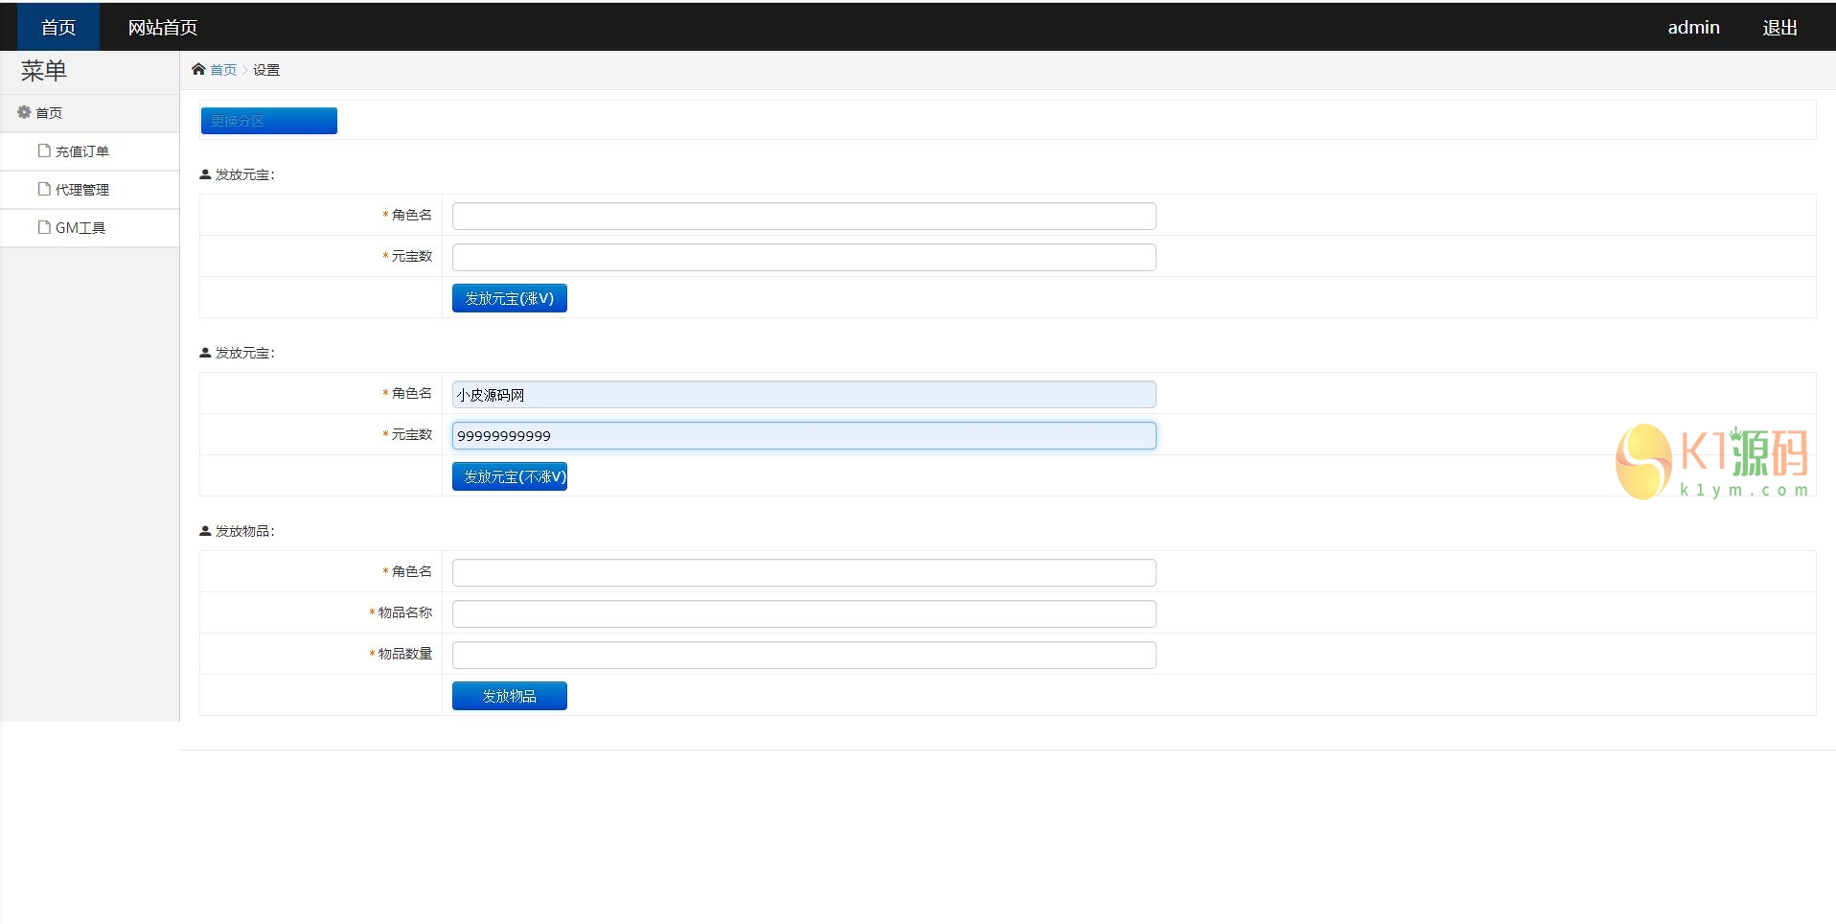Focus the empty 元宝数 input field
Image resolution: width=1836 pixels, height=924 pixels.
tap(804, 257)
